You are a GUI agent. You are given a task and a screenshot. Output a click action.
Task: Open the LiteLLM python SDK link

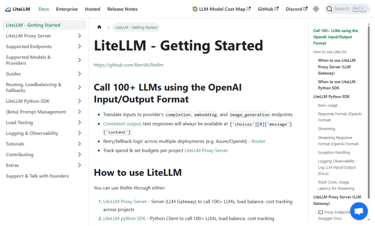click(x=124, y=218)
